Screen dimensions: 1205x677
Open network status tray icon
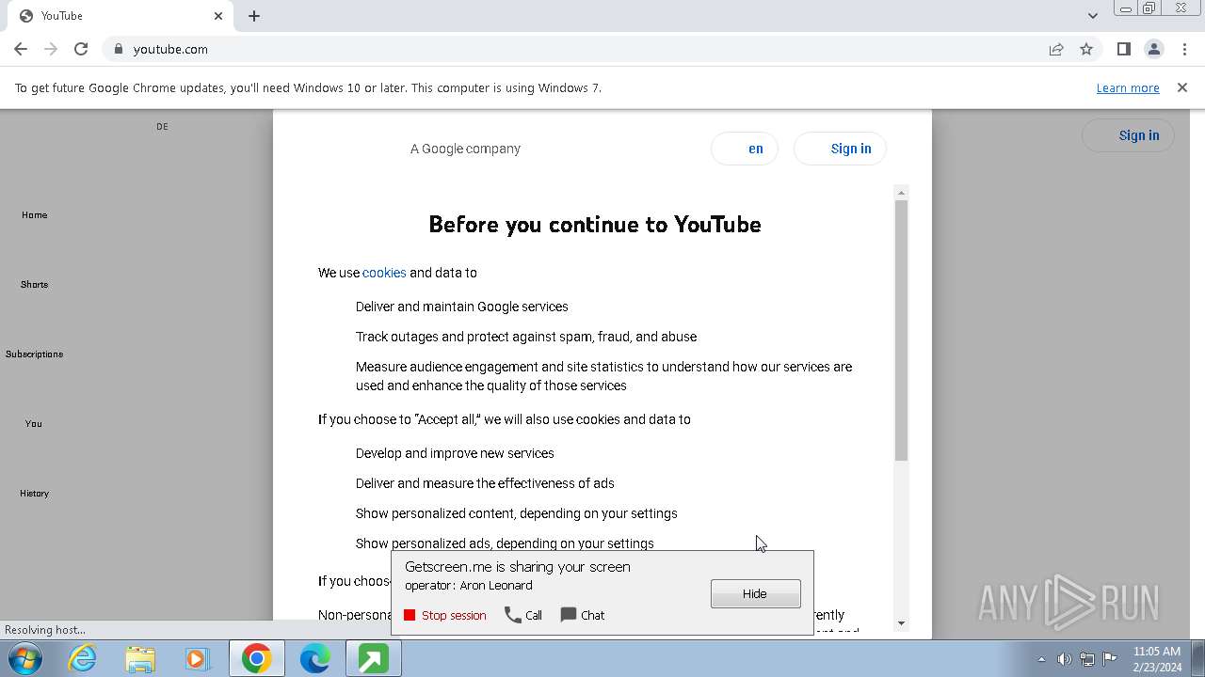[x=1087, y=659]
